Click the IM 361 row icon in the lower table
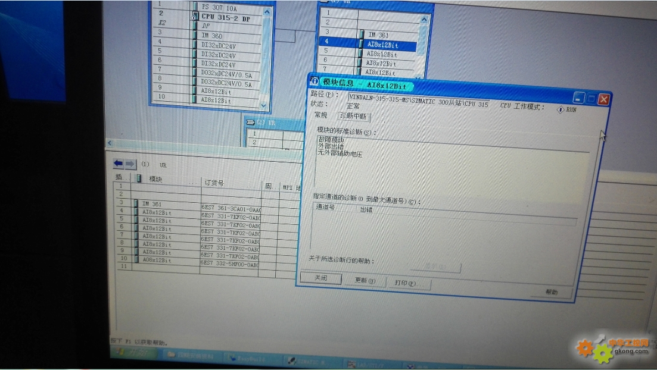The width and height of the screenshot is (657, 370). click(x=136, y=203)
